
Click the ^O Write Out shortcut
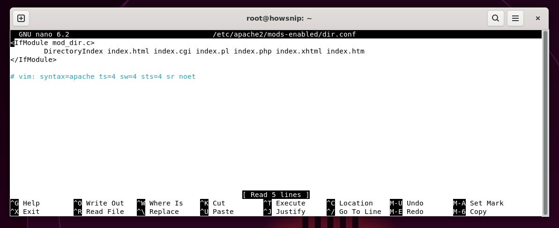(x=99, y=203)
